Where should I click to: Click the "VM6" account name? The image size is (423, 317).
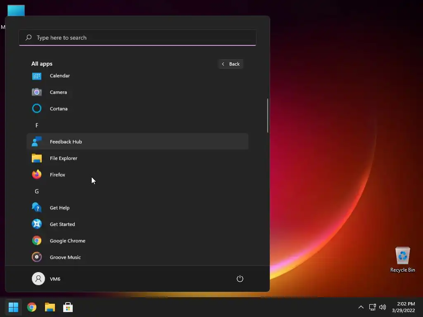click(x=55, y=279)
